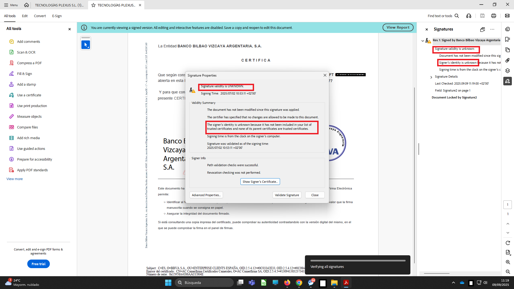Screen dimensions: 514x289
Task: Open Google Chrome from taskbar
Action: 299,283
